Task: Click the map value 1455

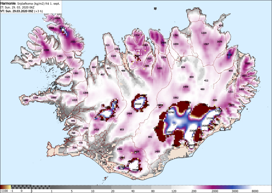Action: pyautogui.click(x=157, y=152)
